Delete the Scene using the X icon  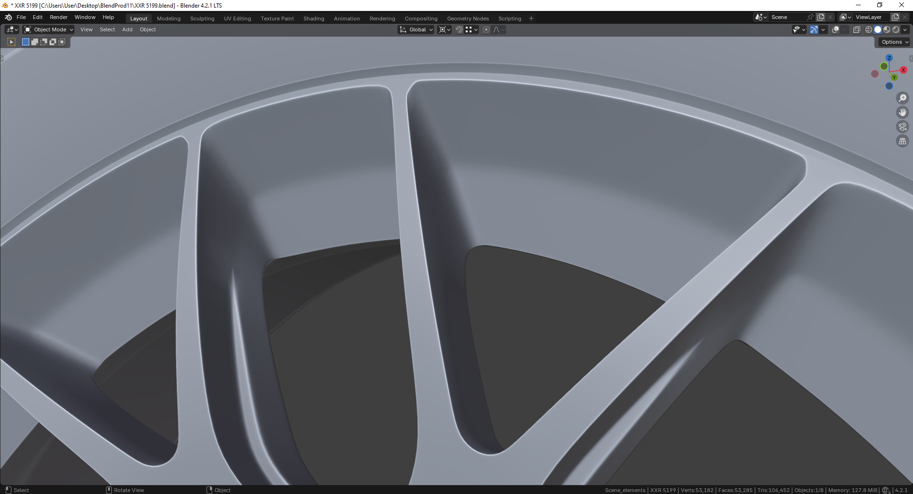[x=830, y=17]
